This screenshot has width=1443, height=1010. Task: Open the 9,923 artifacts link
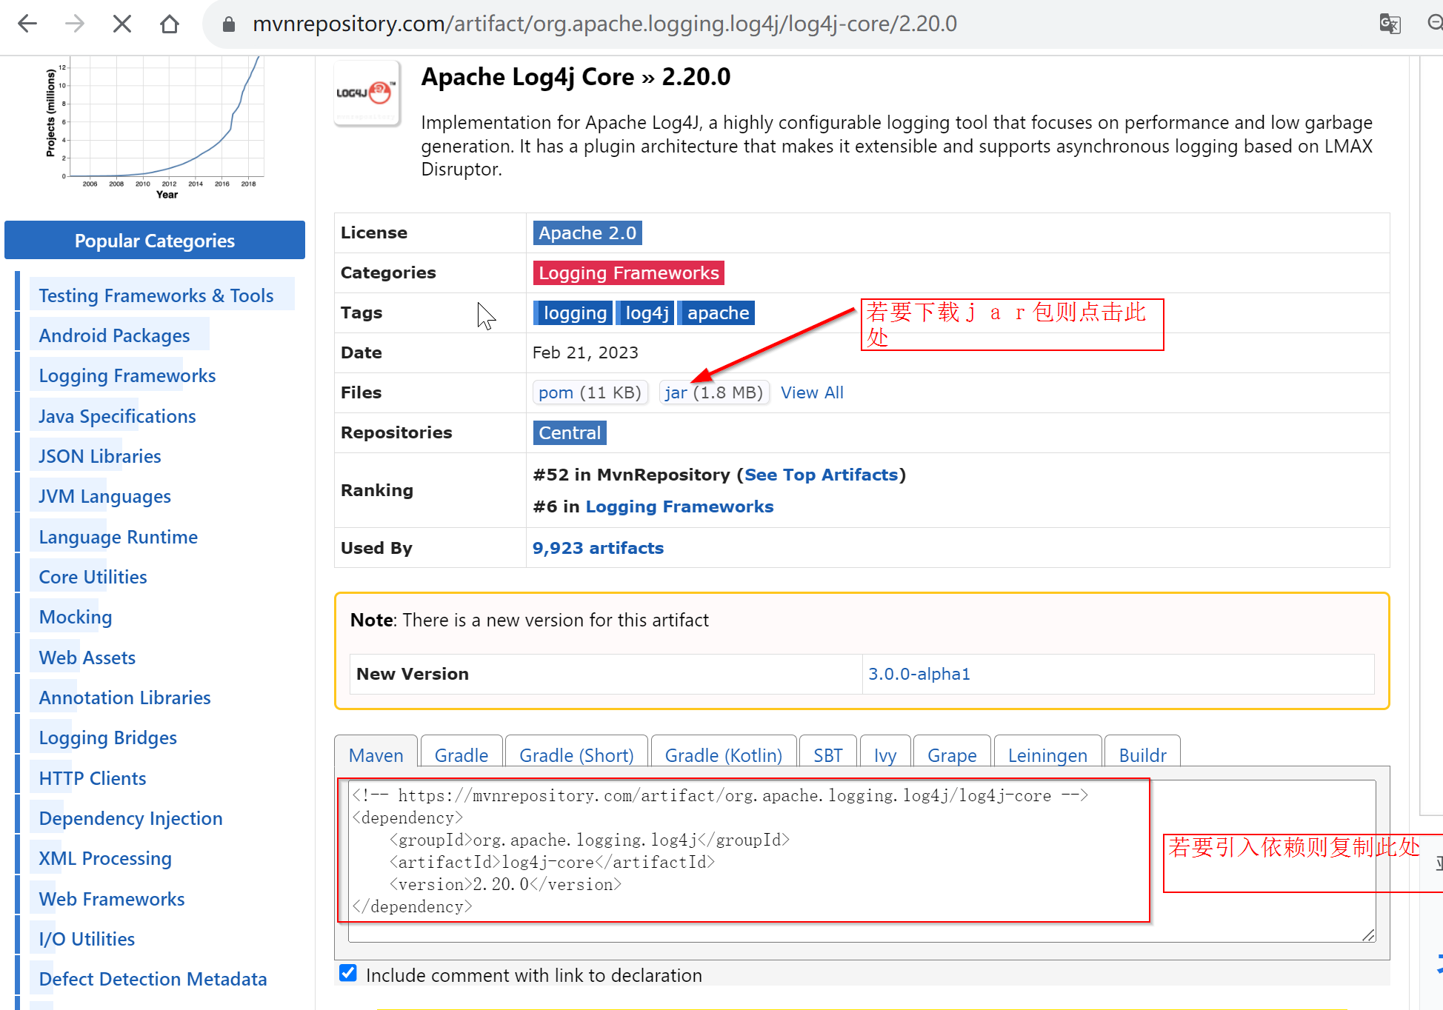click(598, 548)
